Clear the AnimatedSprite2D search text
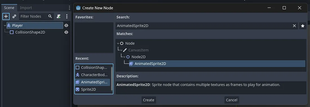Screen dimensions: 310x107 point(294,26)
